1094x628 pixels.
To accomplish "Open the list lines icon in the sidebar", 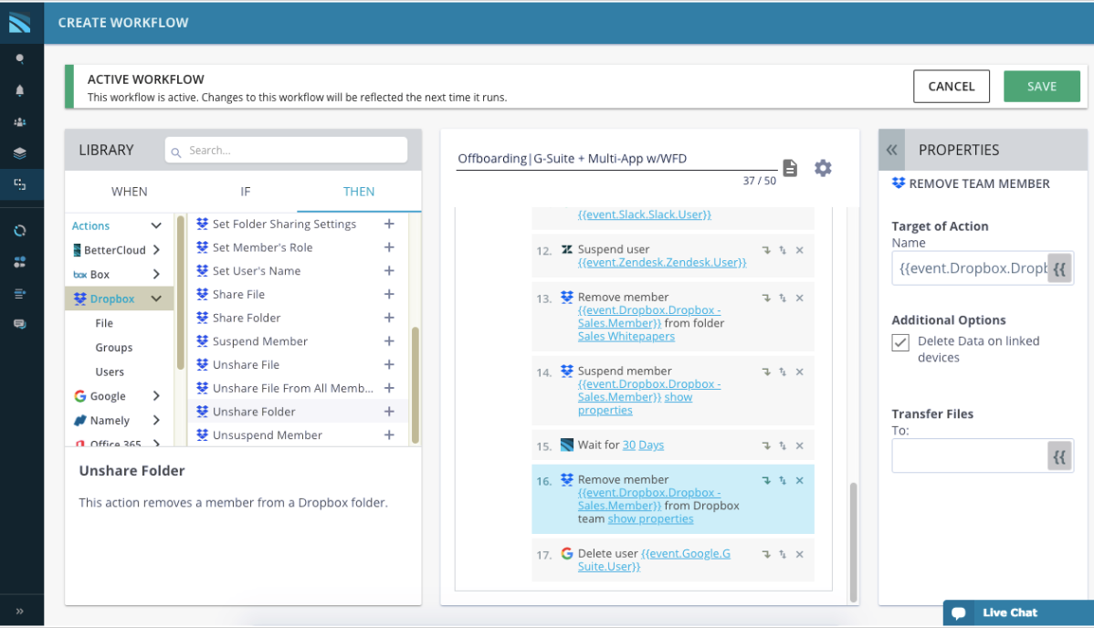I will click(x=20, y=293).
